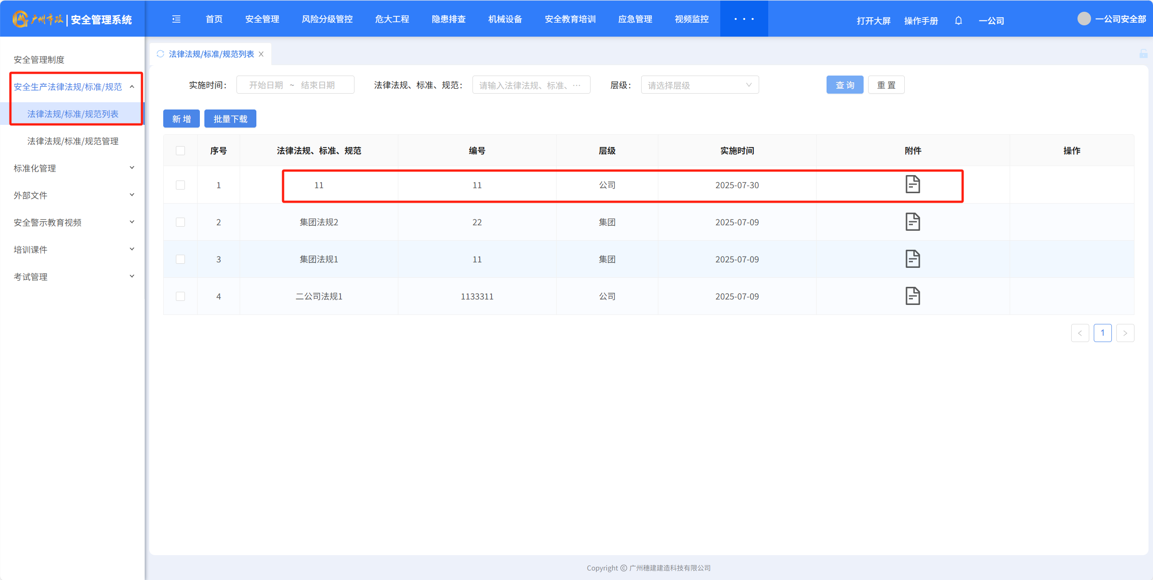The height and width of the screenshot is (580, 1153).
Task: Open attachment icon for 集团法规1 row
Action: pos(912,259)
